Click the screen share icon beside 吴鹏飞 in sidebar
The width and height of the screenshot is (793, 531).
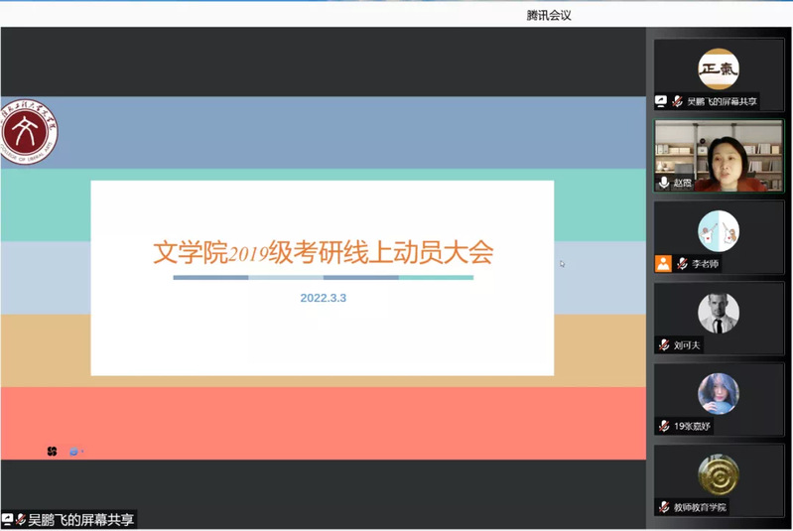point(662,101)
